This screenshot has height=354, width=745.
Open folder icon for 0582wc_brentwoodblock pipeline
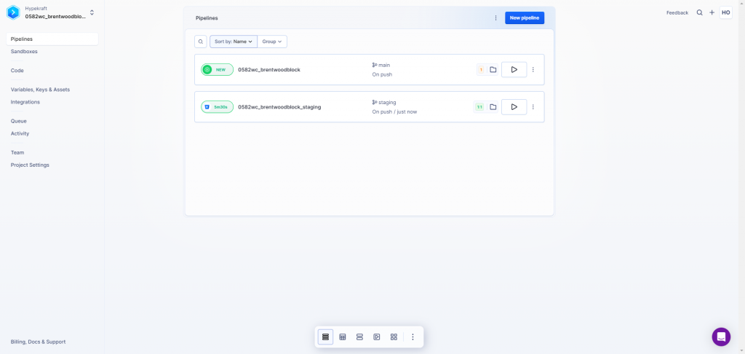493,70
